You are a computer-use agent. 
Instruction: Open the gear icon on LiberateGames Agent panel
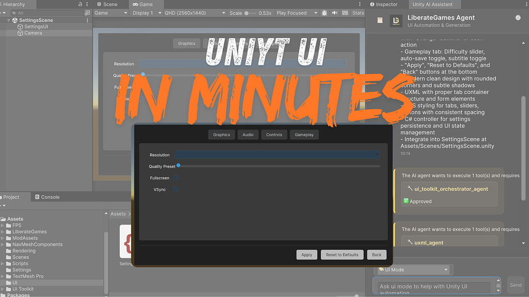point(518,17)
